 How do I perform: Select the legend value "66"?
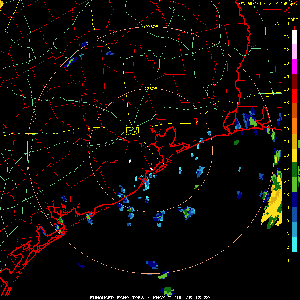pyautogui.click(x=286, y=37)
